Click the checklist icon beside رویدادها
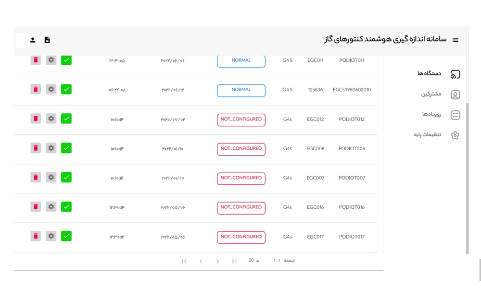 pyautogui.click(x=455, y=115)
